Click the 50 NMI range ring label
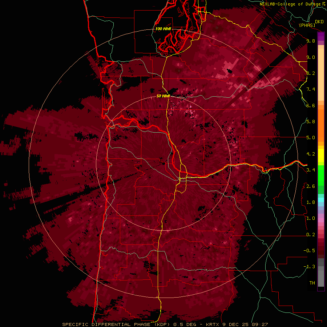The height and width of the screenshot is (327, 327). pos(163,96)
